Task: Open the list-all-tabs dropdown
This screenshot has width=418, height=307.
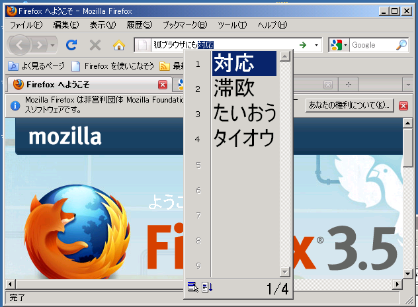Action: [408, 85]
